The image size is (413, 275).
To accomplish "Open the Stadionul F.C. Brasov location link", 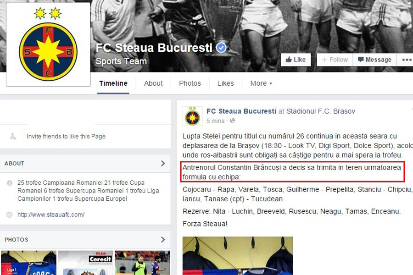I will click(x=321, y=111).
